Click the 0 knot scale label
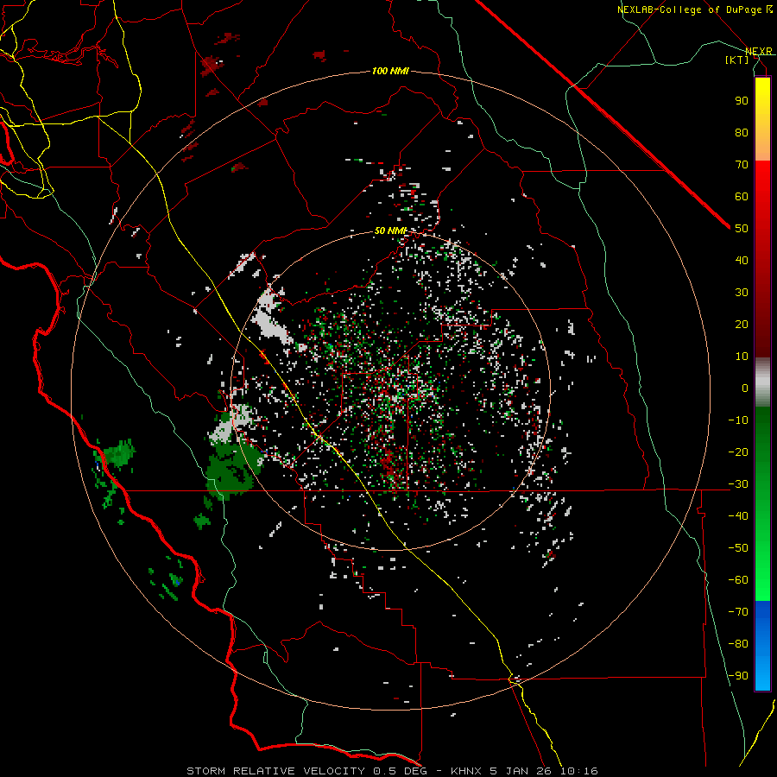The height and width of the screenshot is (777, 777). pos(745,388)
